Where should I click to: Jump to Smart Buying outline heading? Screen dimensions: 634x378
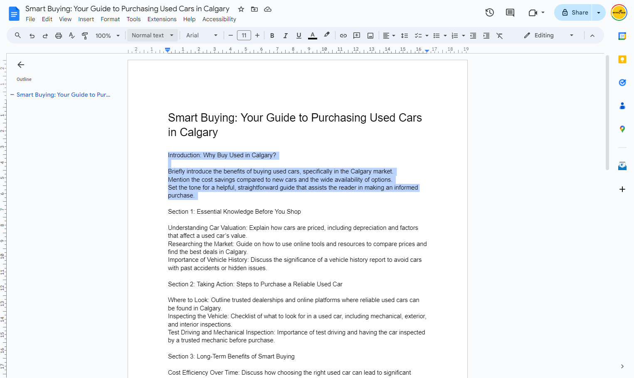(x=64, y=95)
